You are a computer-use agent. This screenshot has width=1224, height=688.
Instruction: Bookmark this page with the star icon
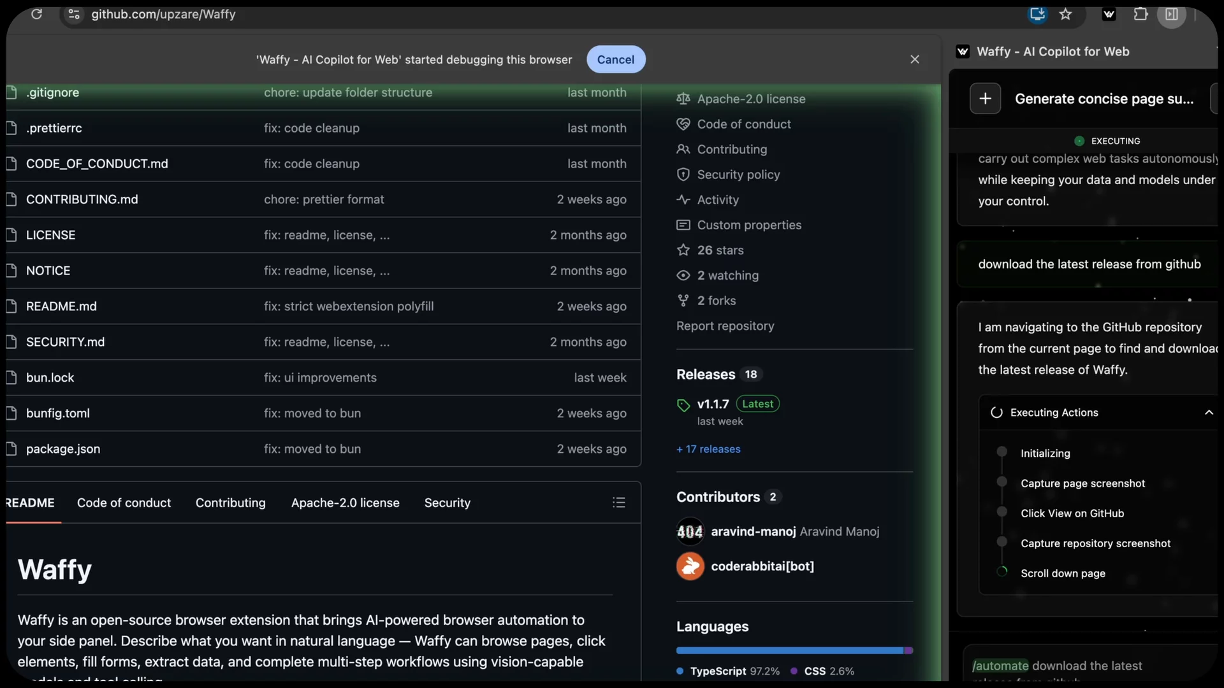tap(1065, 14)
